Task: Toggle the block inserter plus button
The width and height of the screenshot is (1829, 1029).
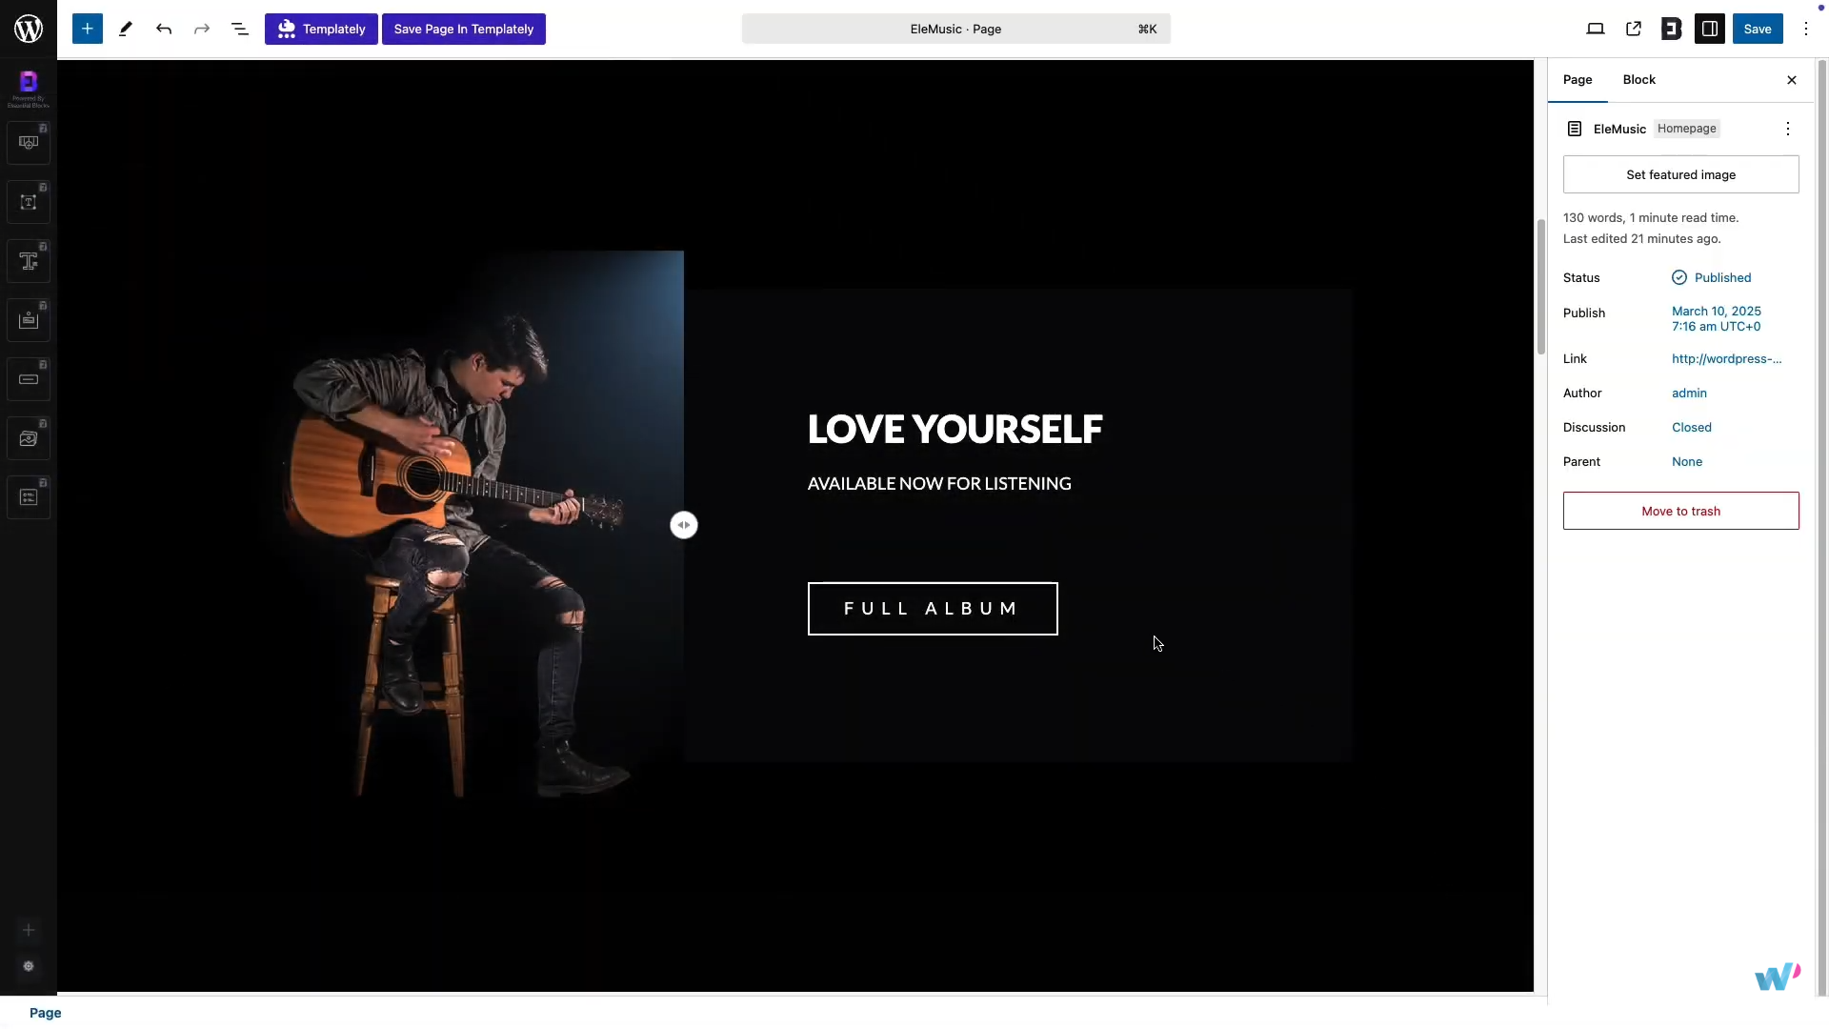Action: tap(87, 29)
